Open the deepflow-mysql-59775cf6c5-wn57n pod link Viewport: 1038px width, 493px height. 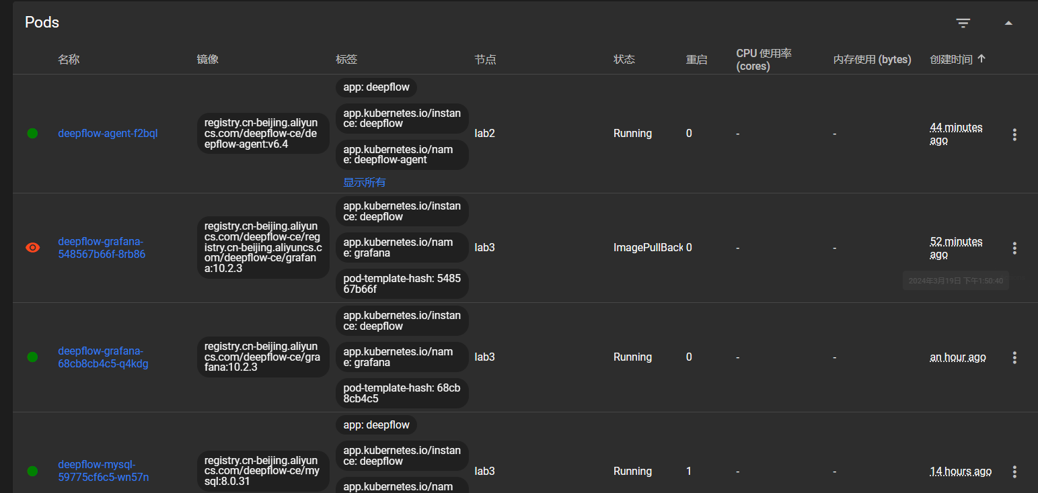coord(103,471)
